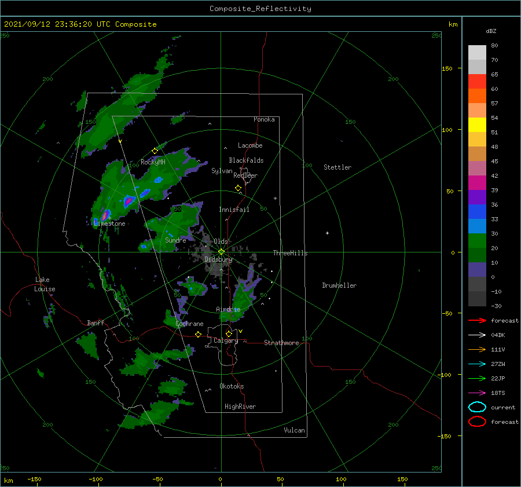Click the Sylvan label

[x=222, y=170]
